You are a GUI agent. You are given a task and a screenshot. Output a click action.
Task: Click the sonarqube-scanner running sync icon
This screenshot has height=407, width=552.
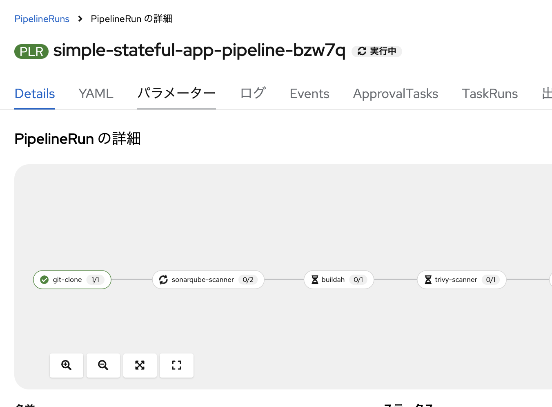(163, 280)
